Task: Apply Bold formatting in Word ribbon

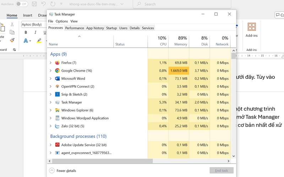Action: tap(26, 33)
